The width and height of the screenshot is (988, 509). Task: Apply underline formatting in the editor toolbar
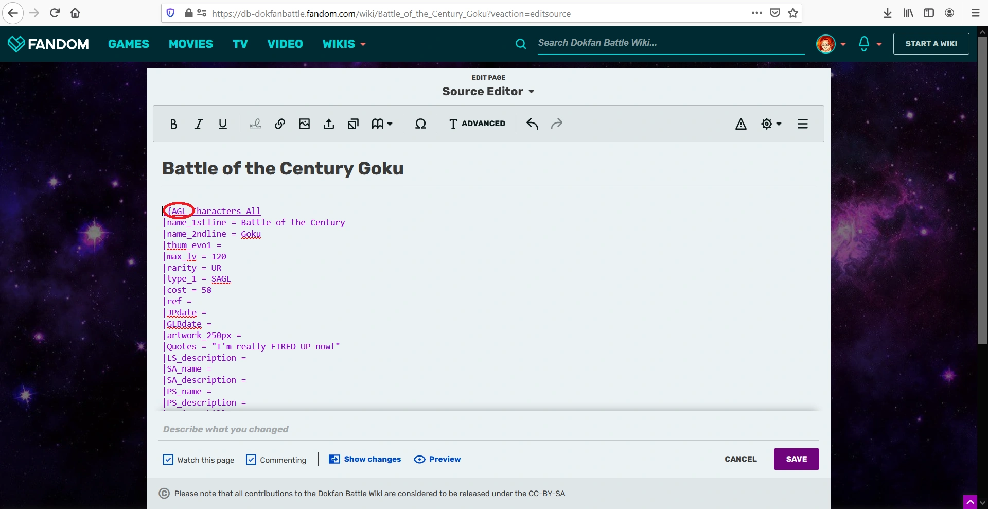click(x=223, y=124)
